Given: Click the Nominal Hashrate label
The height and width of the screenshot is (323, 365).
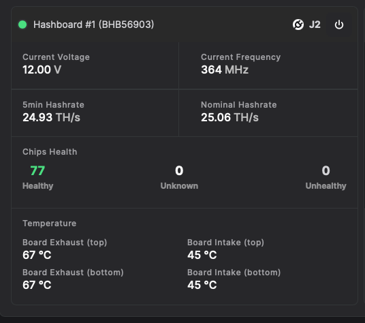Looking at the screenshot, I should [239, 105].
